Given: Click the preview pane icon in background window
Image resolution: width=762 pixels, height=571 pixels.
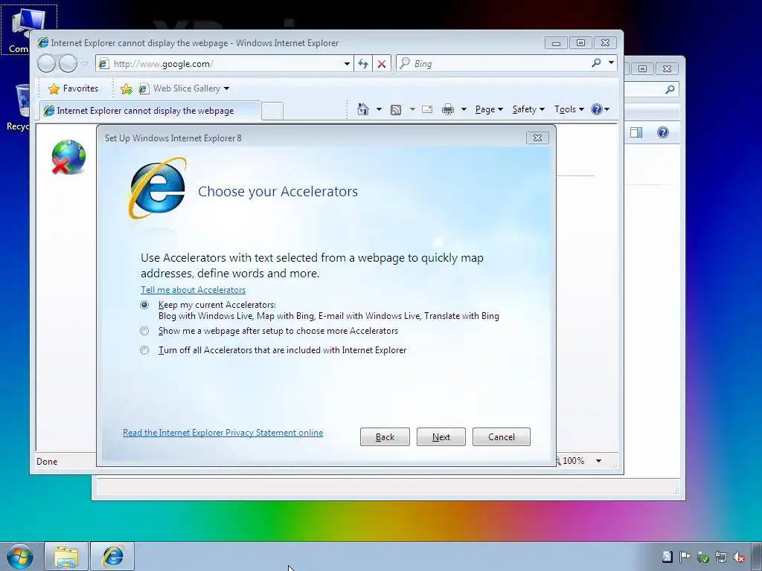Looking at the screenshot, I should [636, 132].
